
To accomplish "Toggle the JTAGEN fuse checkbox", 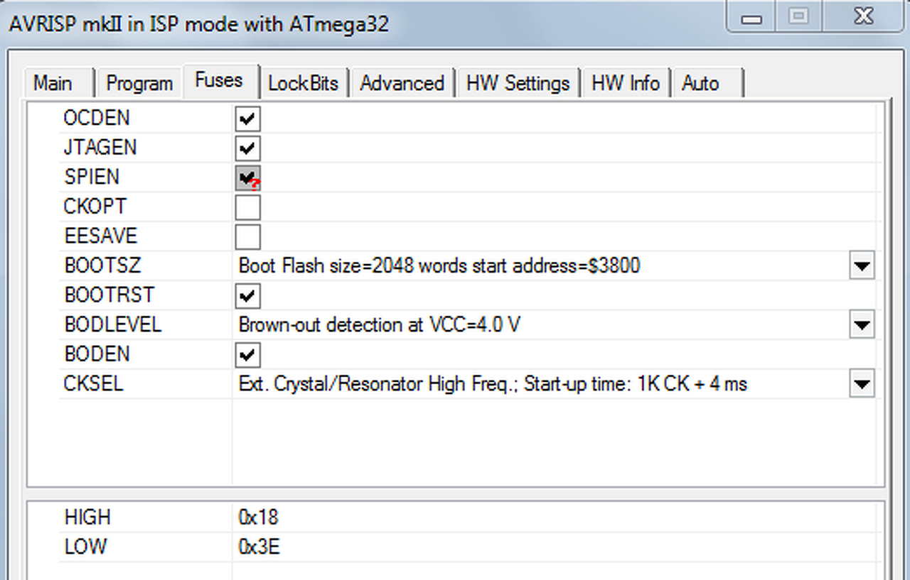I will (x=248, y=149).
